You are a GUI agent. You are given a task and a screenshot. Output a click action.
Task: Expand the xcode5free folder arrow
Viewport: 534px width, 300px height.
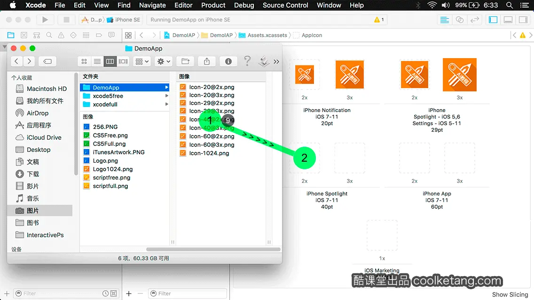click(x=166, y=96)
